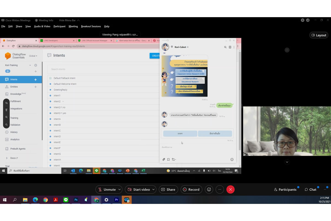Click the Meeting Info shield icon

pos(36,20)
